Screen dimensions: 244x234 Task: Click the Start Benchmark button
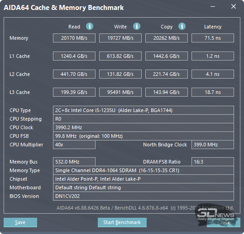[x=122, y=222]
